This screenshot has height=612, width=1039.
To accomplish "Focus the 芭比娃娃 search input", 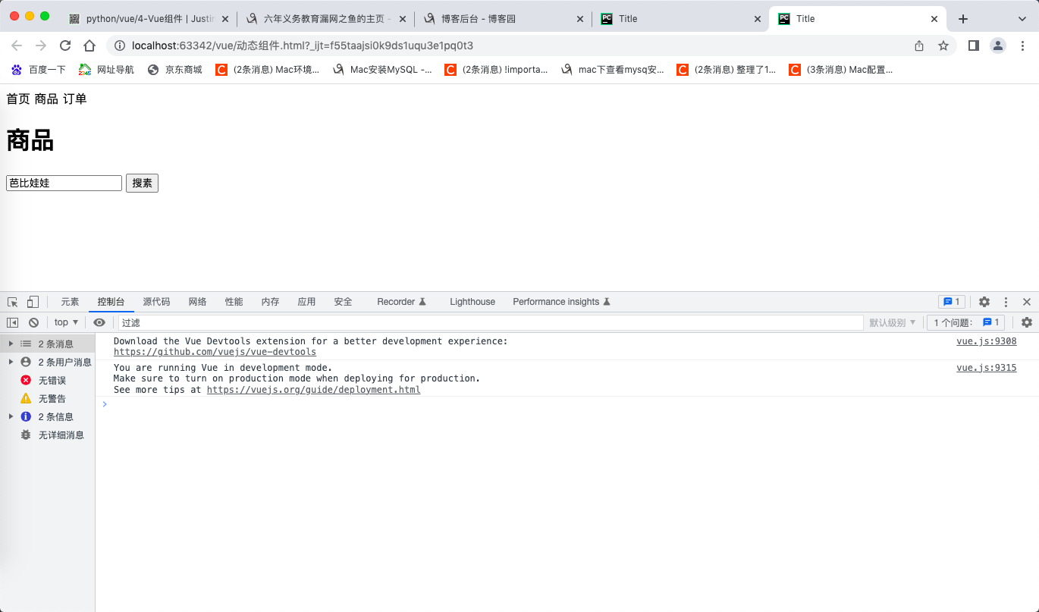I will [64, 184].
